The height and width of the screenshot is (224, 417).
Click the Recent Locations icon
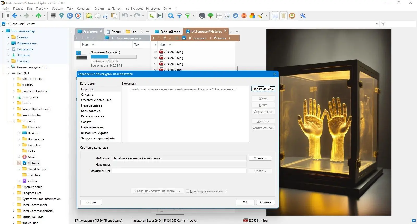pyautogui.click(x=78, y=16)
